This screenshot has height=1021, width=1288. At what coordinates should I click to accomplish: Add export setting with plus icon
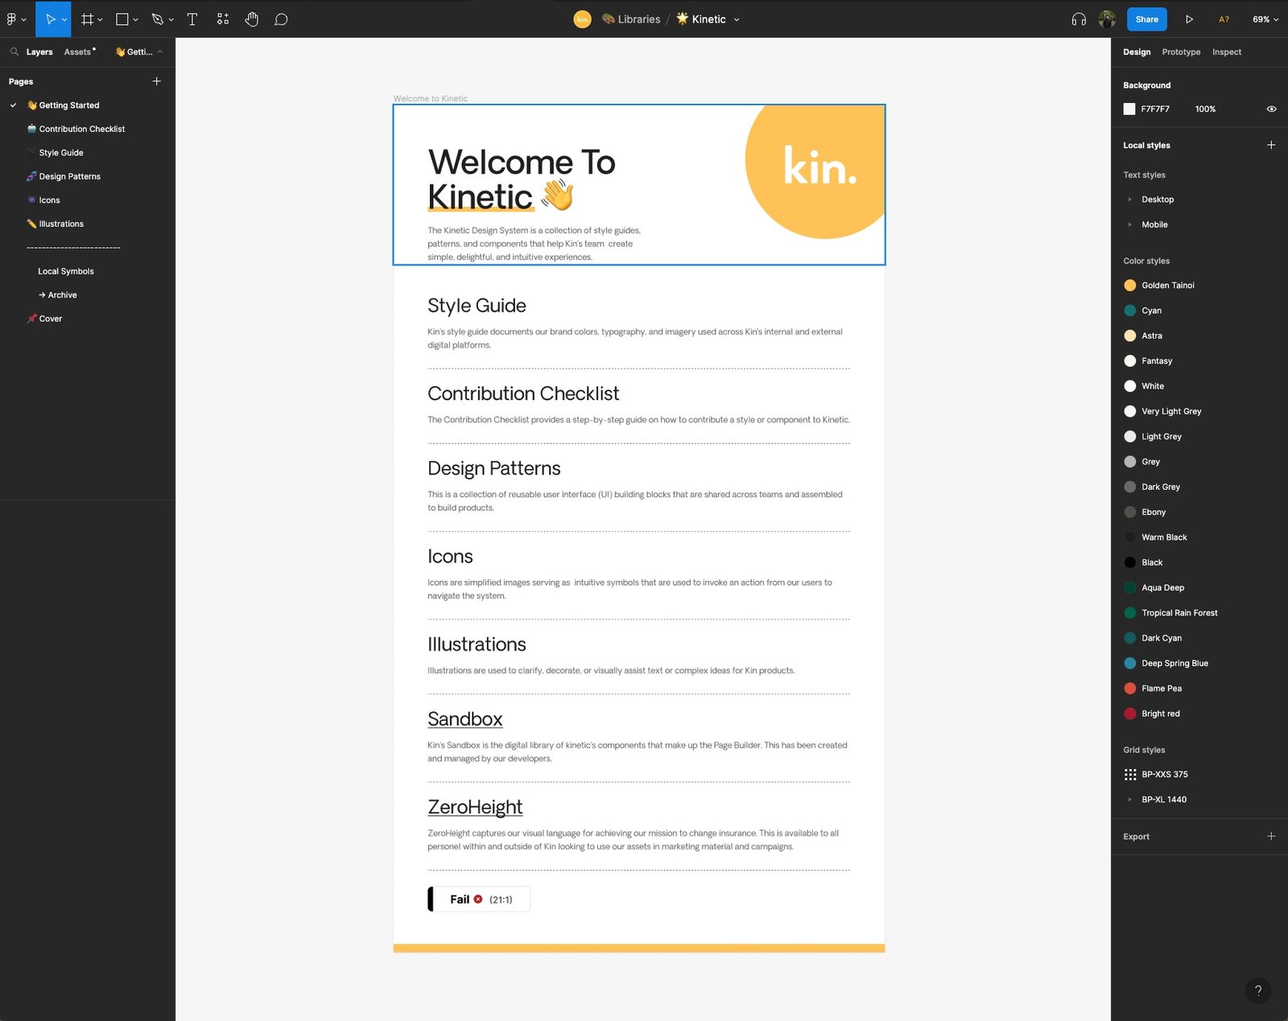click(x=1271, y=836)
